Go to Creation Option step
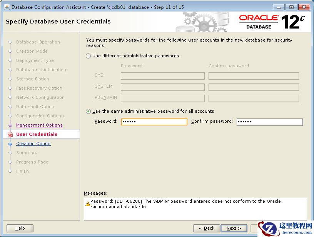The image size is (314, 237). coord(33,144)
